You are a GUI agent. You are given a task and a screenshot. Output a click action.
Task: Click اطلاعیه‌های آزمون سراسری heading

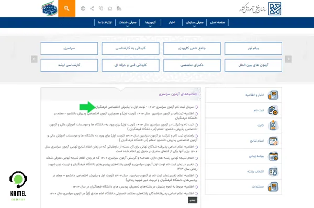pos(178,94)
